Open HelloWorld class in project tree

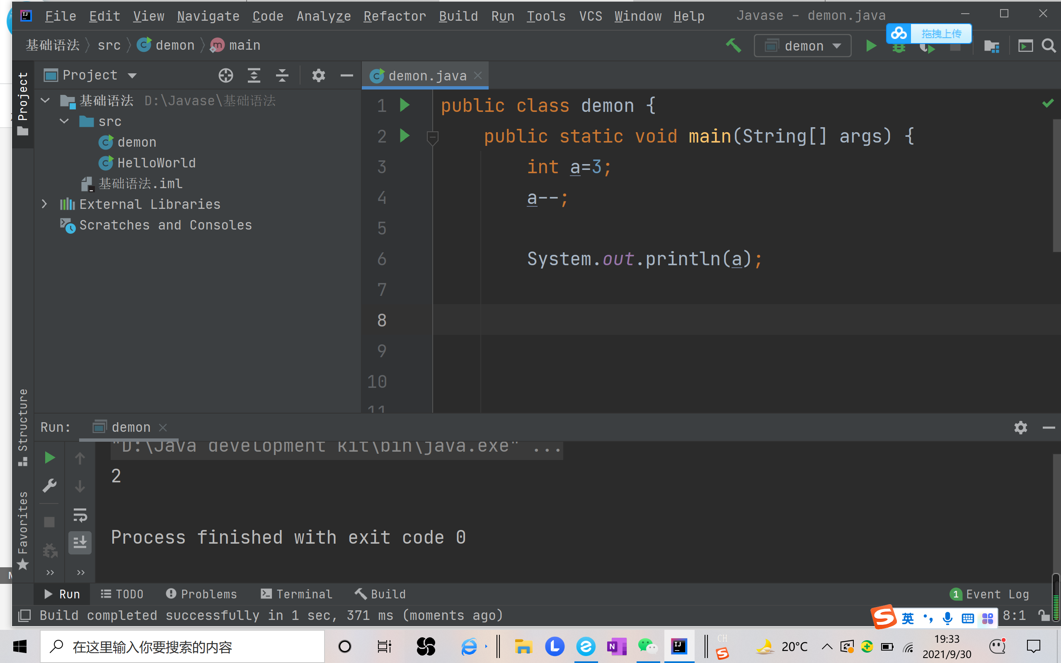(156, 163)
